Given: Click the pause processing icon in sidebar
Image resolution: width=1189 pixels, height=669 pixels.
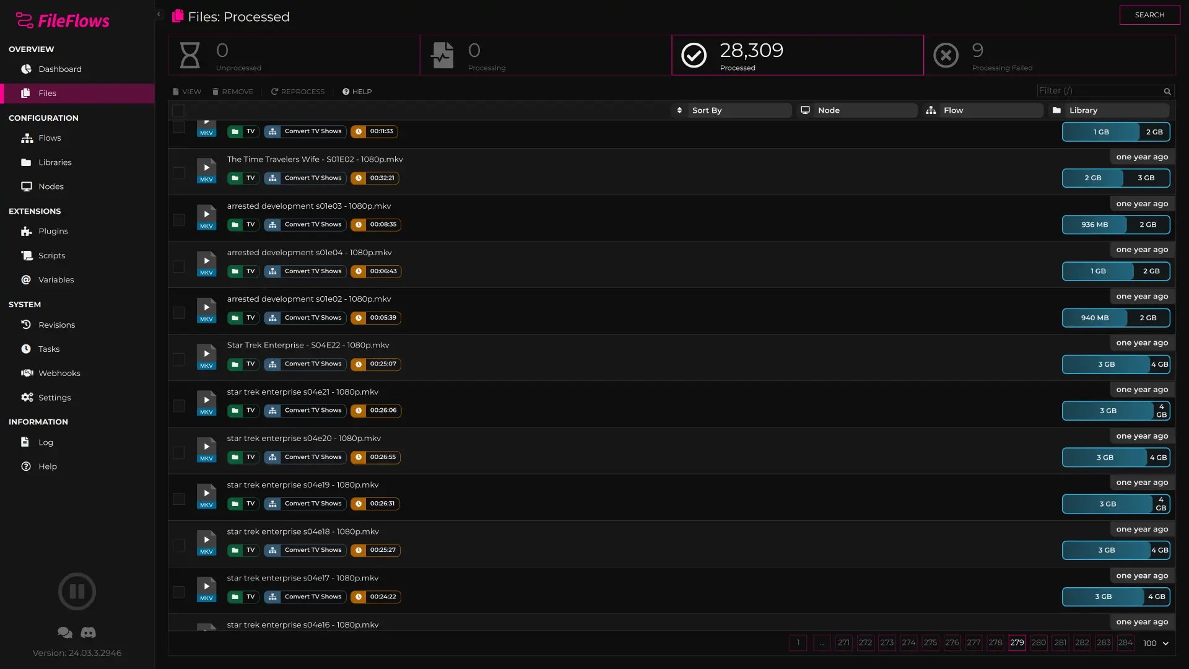Looking at the screenshot, I should [x=77, y=591].
